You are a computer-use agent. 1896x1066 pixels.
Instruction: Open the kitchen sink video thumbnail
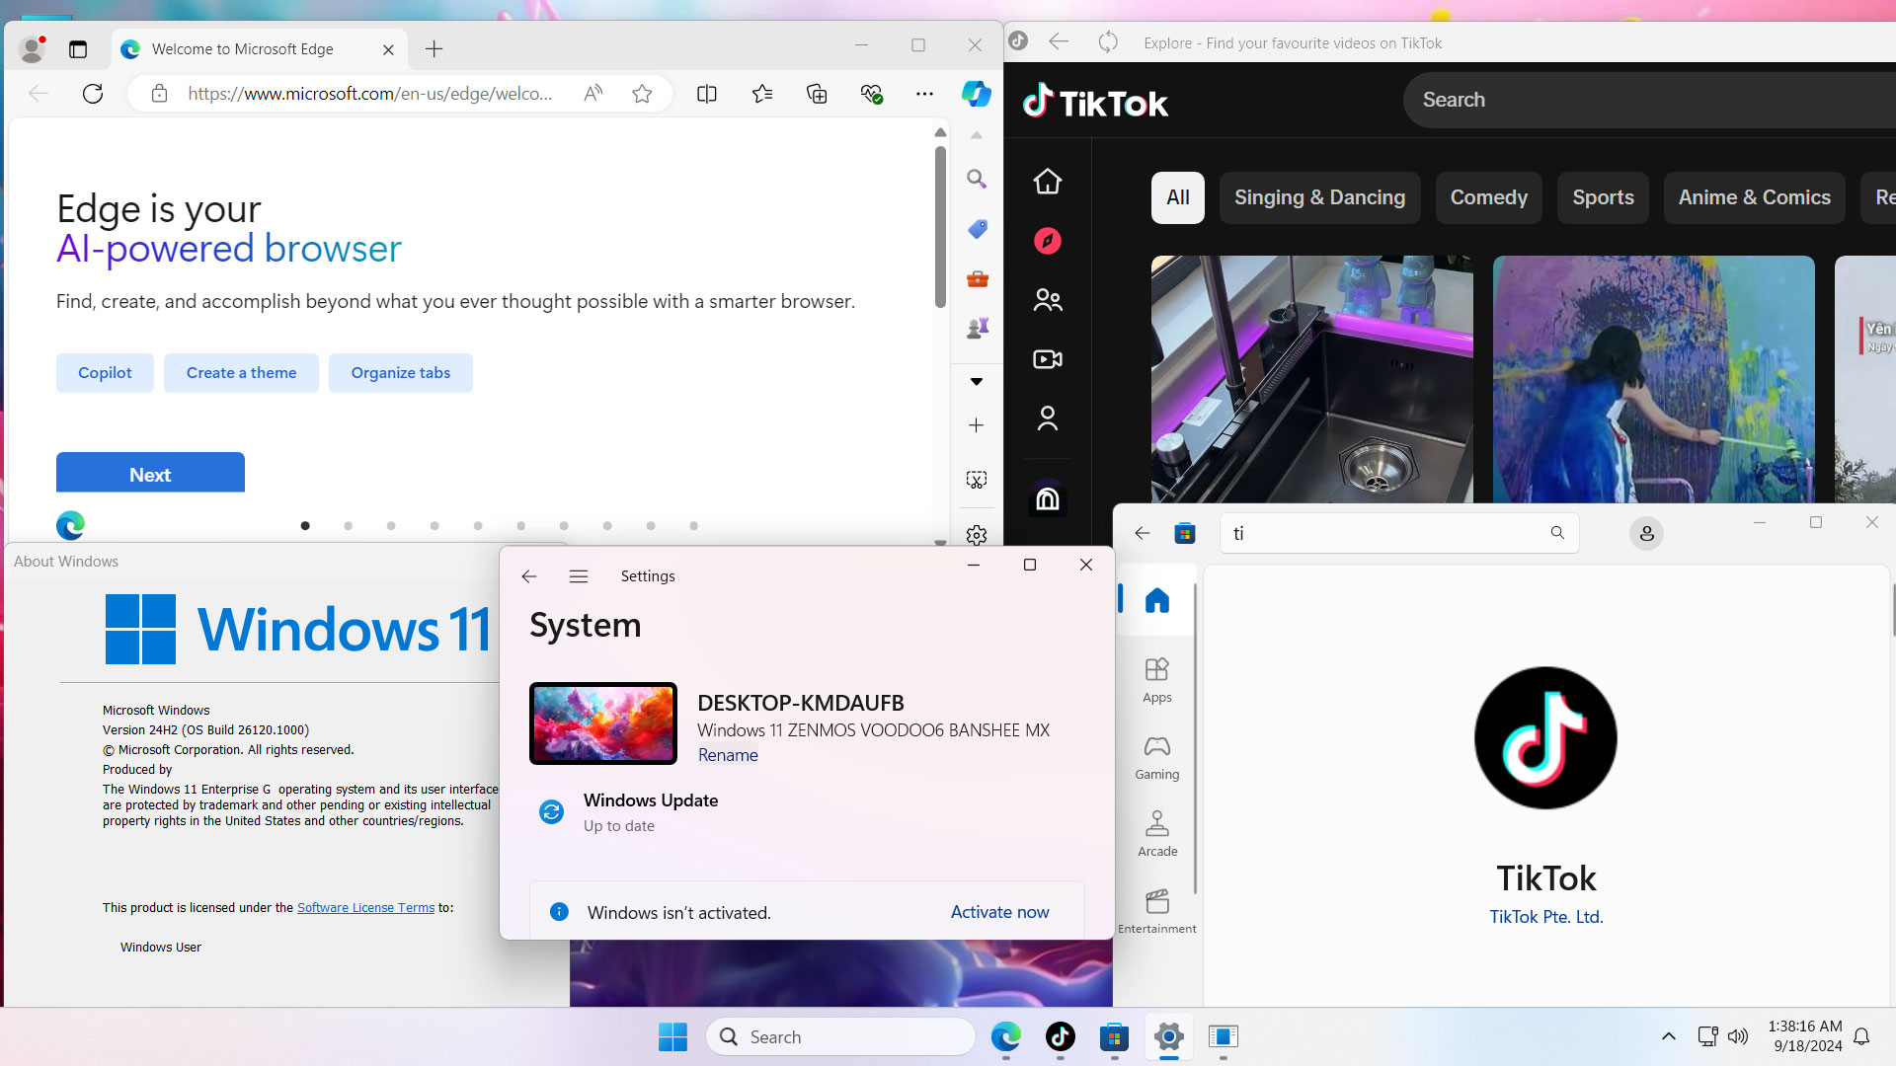1311,379
